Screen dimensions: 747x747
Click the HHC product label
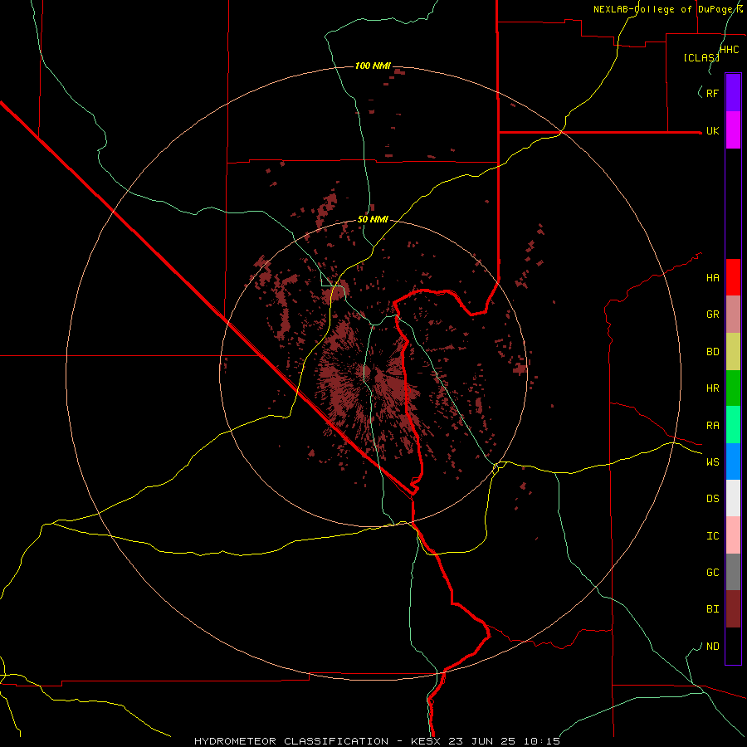[x=730, y=50]
